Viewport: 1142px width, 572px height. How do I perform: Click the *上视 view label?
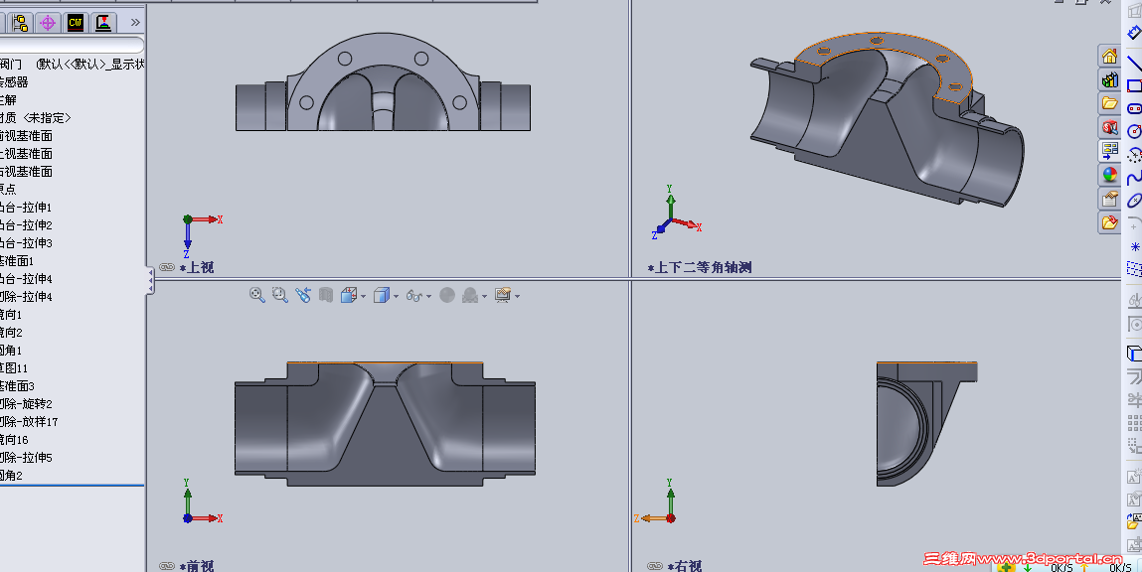coord(197,267)
